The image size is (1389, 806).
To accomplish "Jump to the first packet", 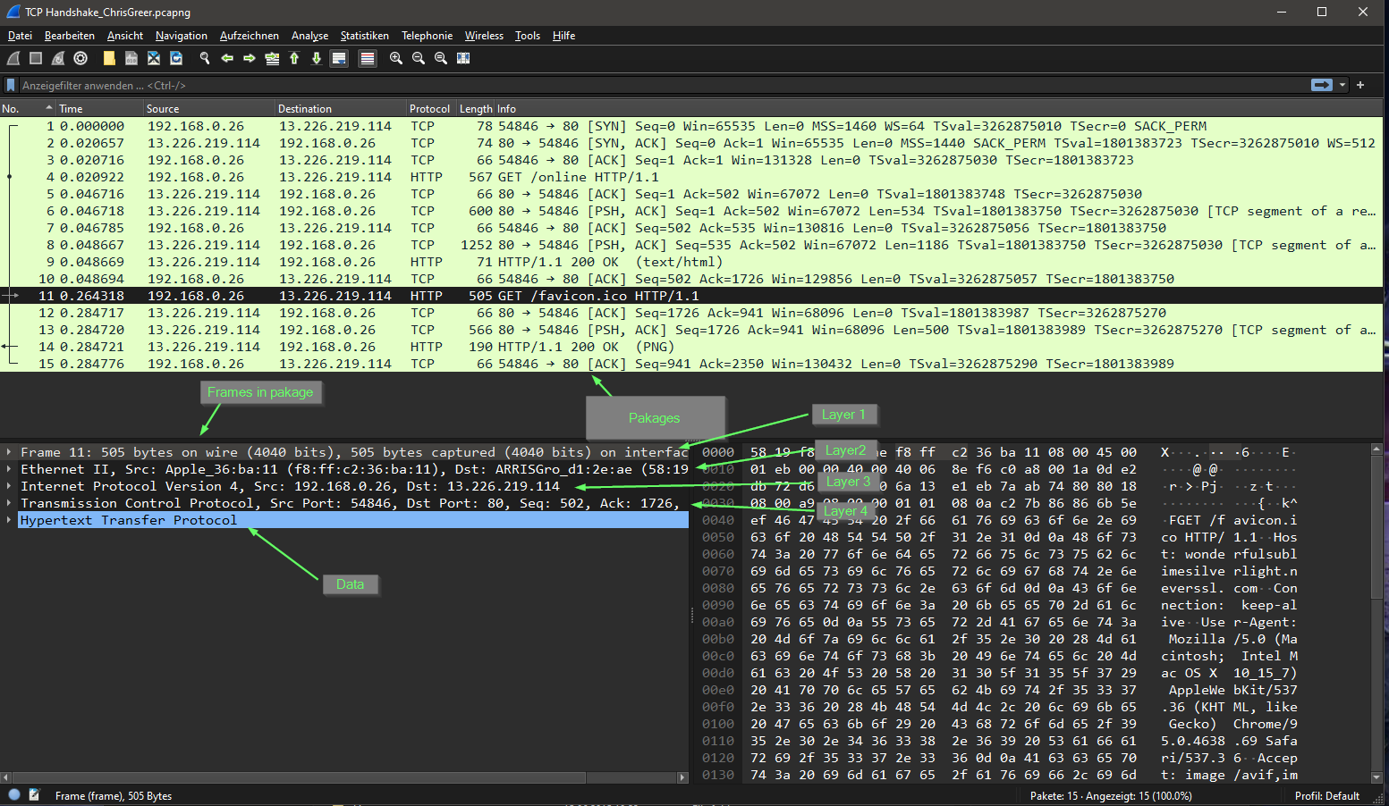I will [x=294, y=58].
